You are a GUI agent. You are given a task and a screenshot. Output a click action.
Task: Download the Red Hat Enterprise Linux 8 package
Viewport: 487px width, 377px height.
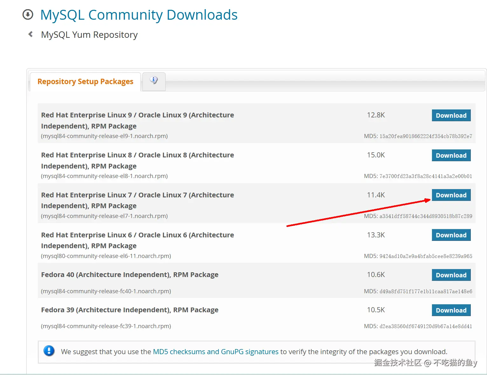pyautogui.click(x=451, y=155)
